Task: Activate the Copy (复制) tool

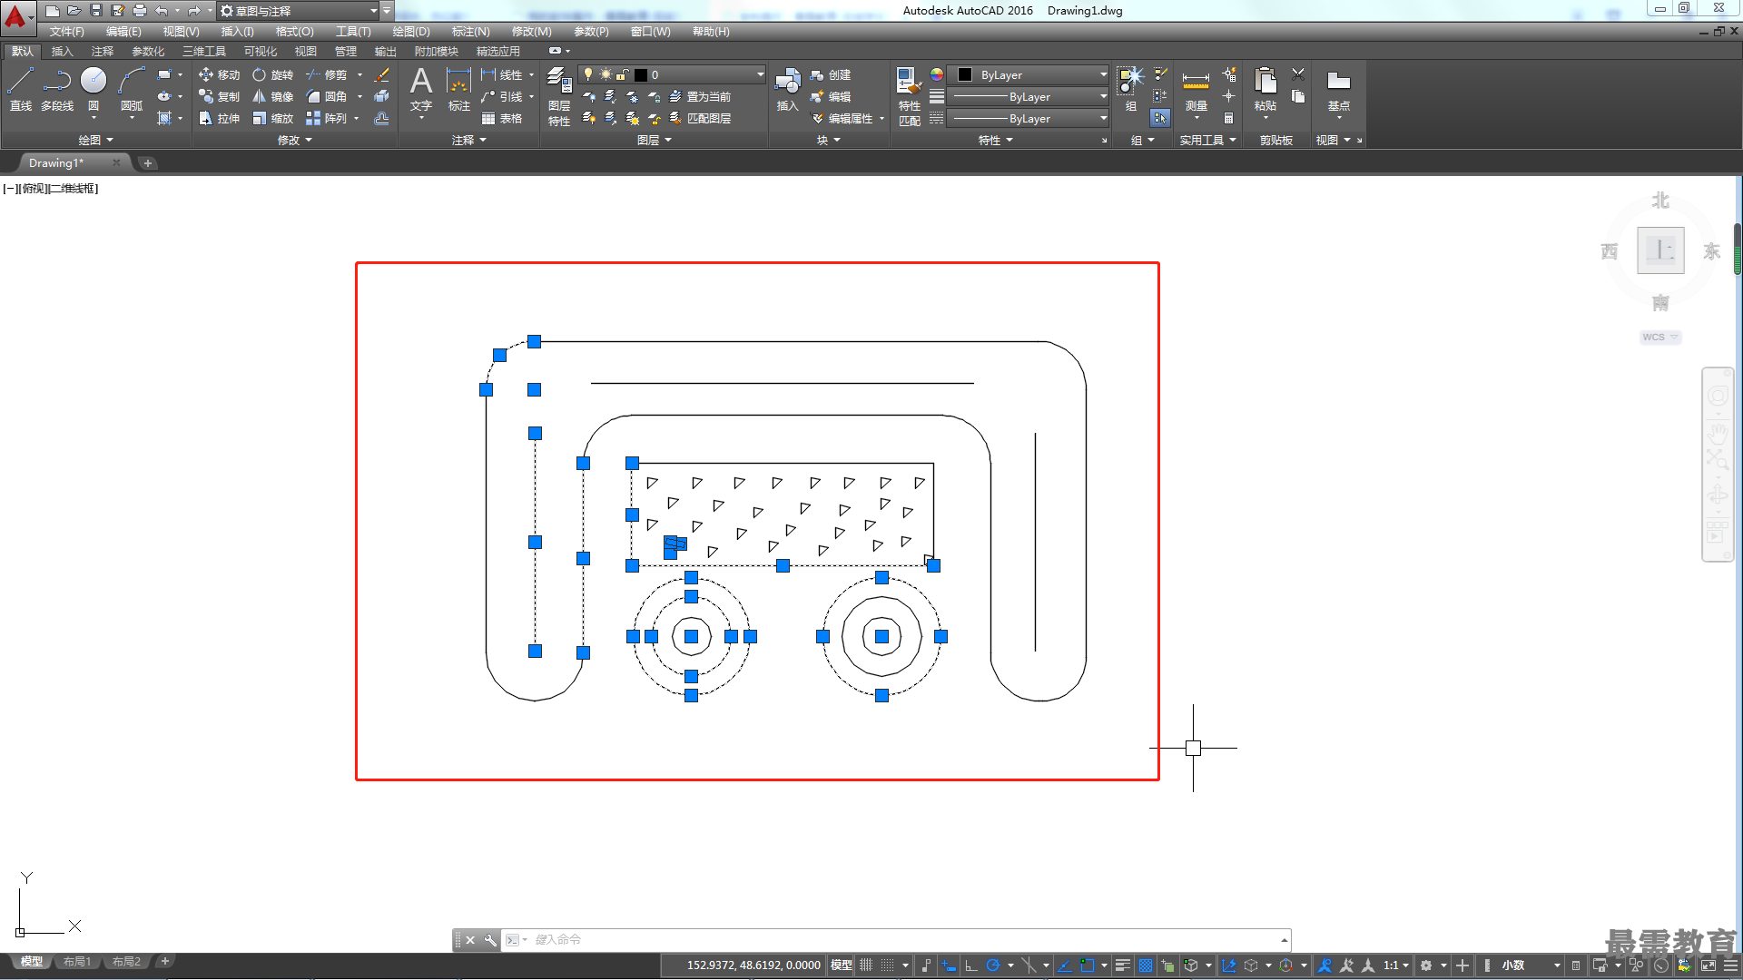Action: (219, 96)
